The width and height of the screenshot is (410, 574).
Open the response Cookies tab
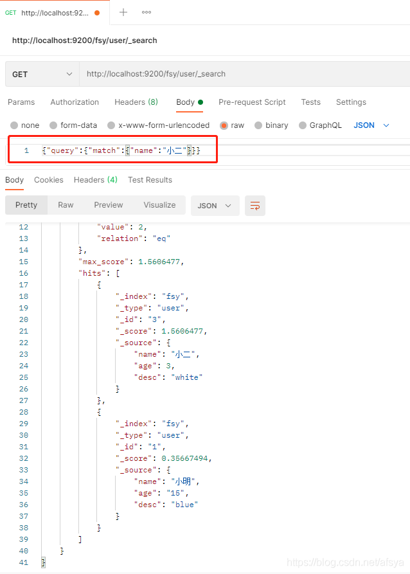click(49, 180)
